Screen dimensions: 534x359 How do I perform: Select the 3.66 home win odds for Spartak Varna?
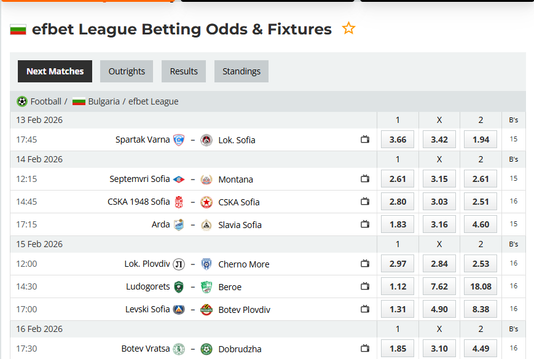397,140
